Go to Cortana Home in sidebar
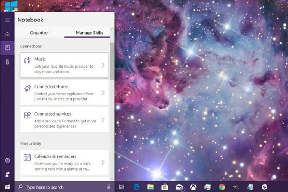The height and width of the screenshot is (192, 288). [7, 34]
